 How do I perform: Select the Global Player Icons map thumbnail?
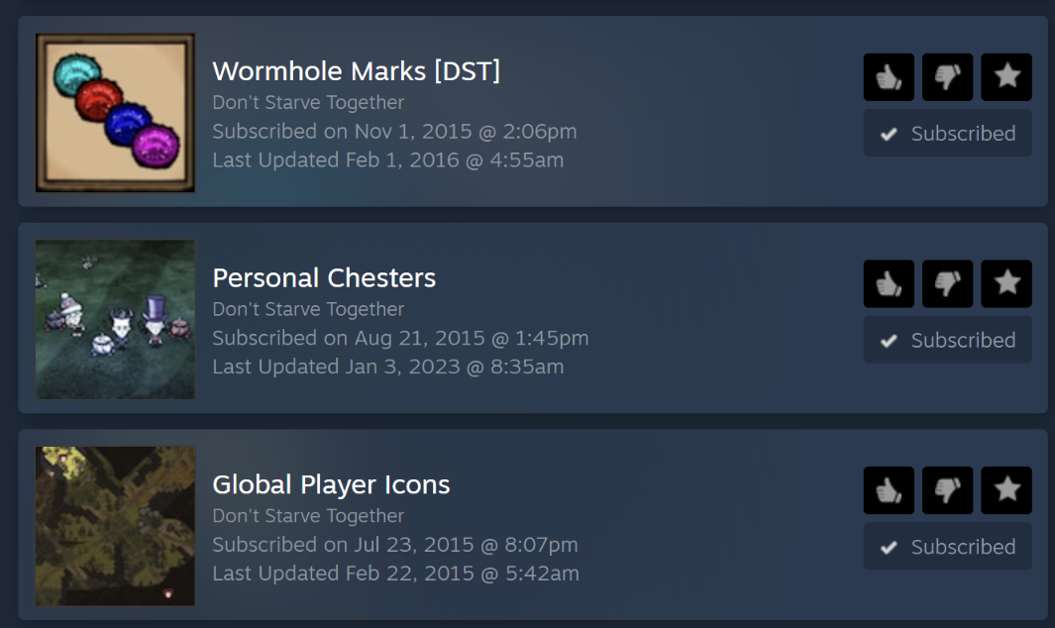115,526
